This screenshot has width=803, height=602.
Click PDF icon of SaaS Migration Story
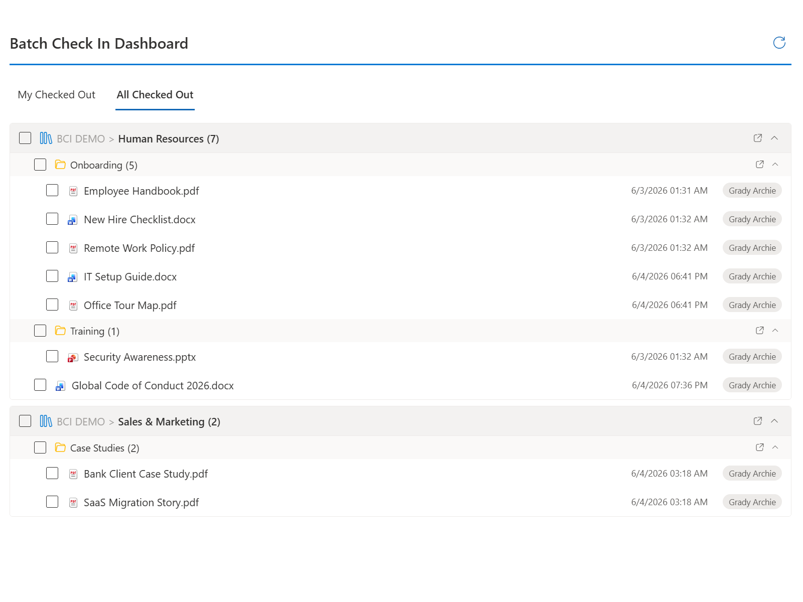tap(73, 503)
